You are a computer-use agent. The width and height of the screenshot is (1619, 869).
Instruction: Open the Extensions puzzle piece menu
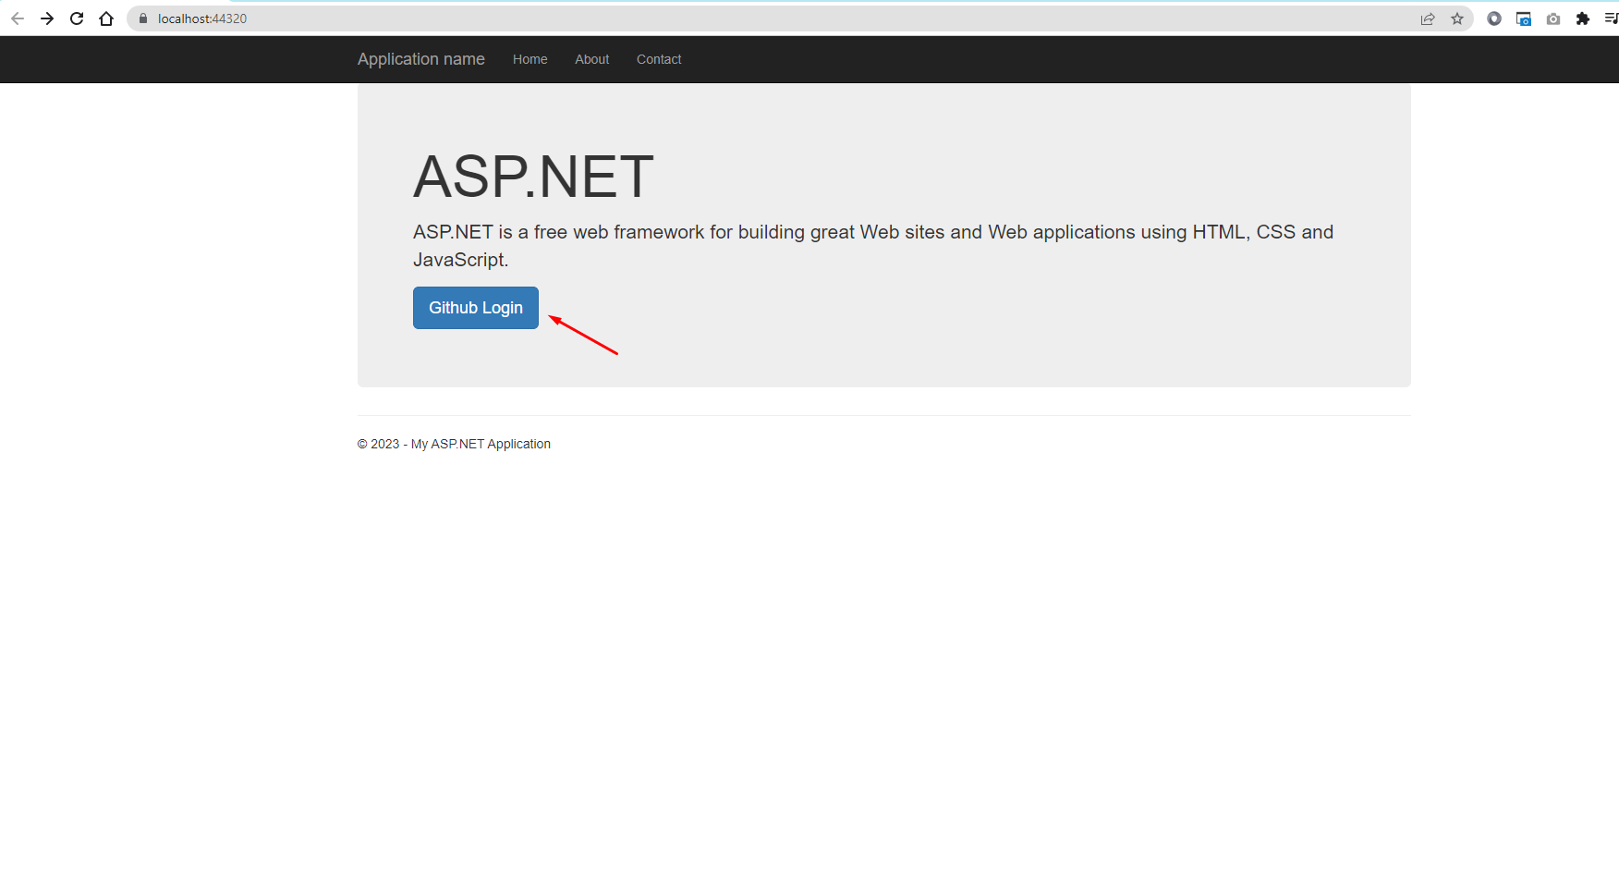pyautogui.click(x=1583, y=18)
